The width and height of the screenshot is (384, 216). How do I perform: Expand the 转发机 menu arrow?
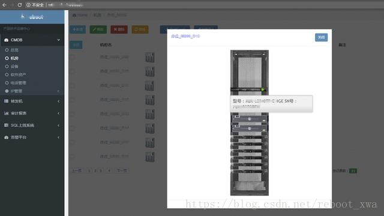tap(59, 101)
